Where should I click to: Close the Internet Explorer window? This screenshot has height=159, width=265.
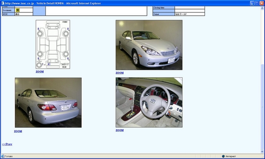pyautogui.click(x=262, y=3)
